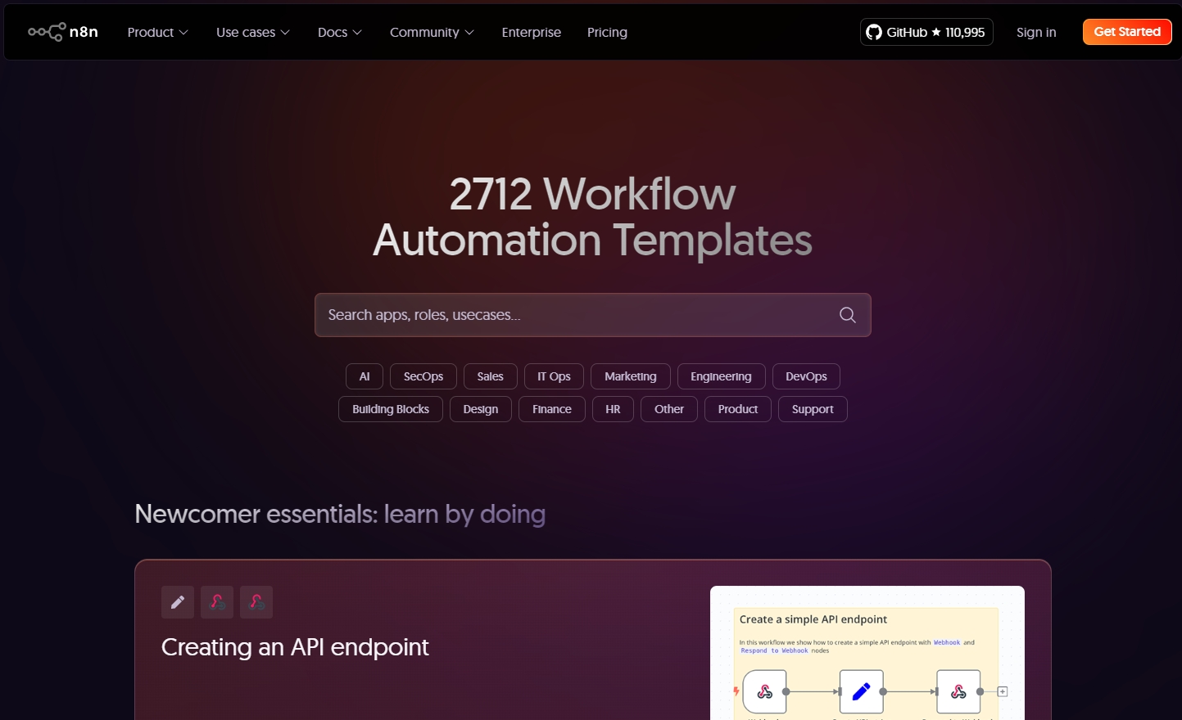The image size is (1182, 720).
Task: Click first Webhook node in workflow preview
Action: (765, 691)
